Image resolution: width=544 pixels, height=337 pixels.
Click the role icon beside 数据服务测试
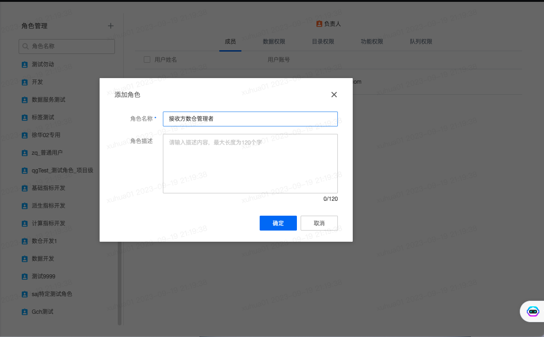pyautogui.click(x=25, y=100)
